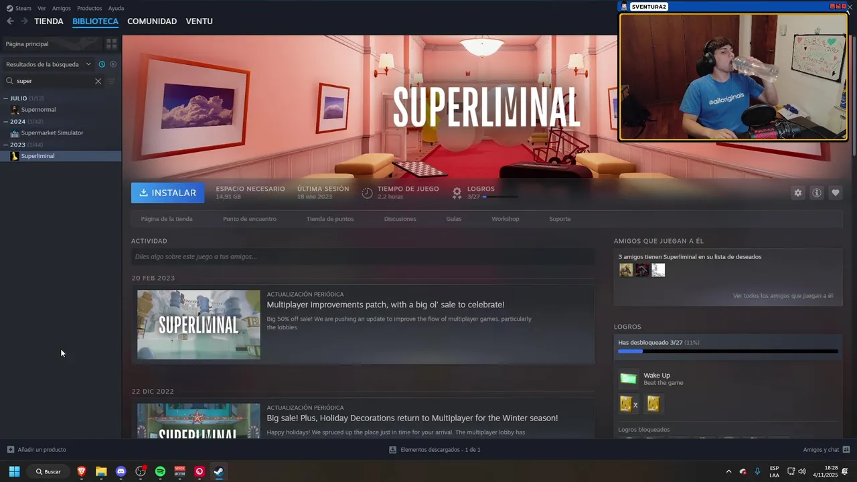Add Superliminal to favorites heart

pos(835,193)
